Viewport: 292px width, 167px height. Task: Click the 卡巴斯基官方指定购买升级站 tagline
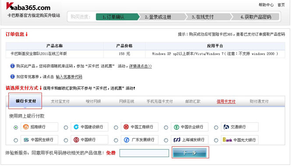pos(34,15)
